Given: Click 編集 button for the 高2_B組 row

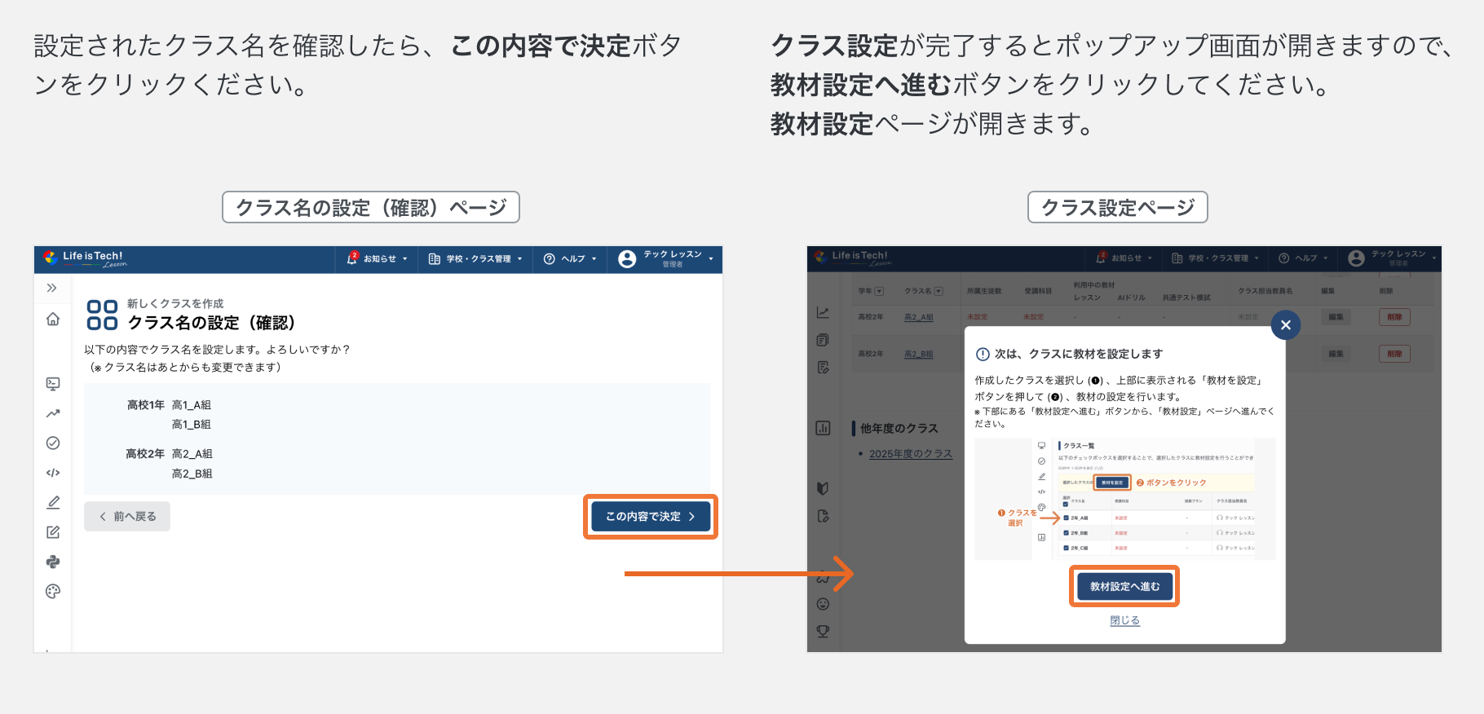Looking at the screenshot, I should pos(1336,354).
